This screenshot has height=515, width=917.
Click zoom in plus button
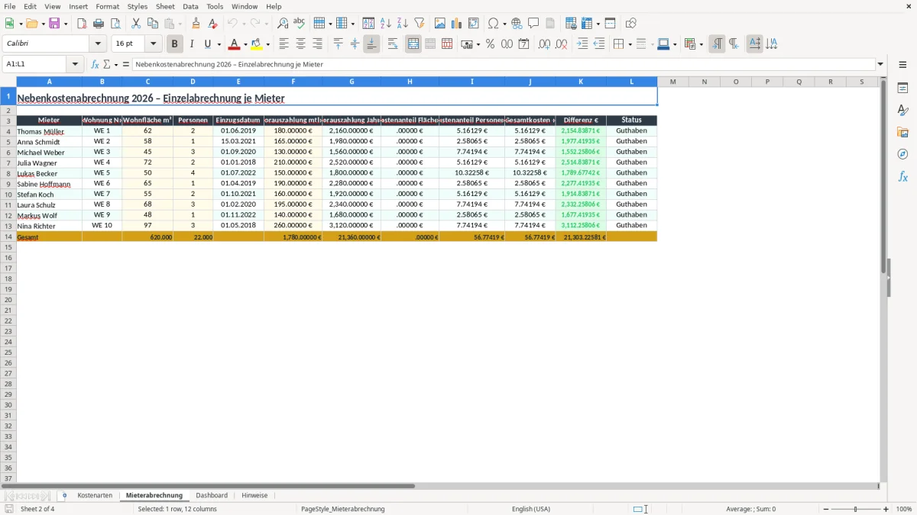tap(886, 509)
